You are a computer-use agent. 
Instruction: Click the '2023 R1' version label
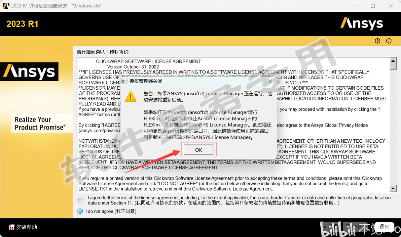pos(23,24)
